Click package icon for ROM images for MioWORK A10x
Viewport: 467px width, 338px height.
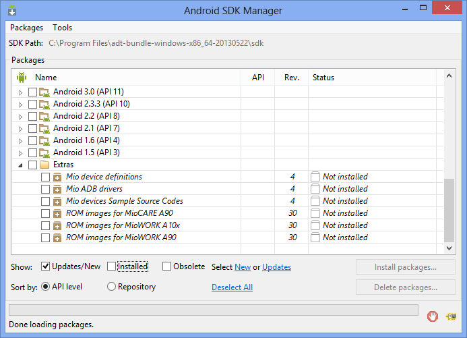point(57,225)
